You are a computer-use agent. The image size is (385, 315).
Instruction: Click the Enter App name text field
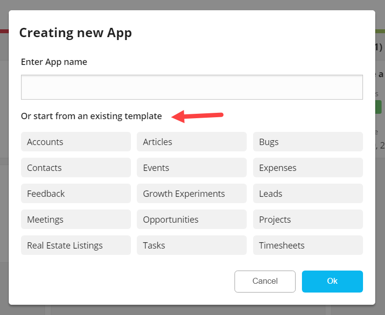(192, 87)
